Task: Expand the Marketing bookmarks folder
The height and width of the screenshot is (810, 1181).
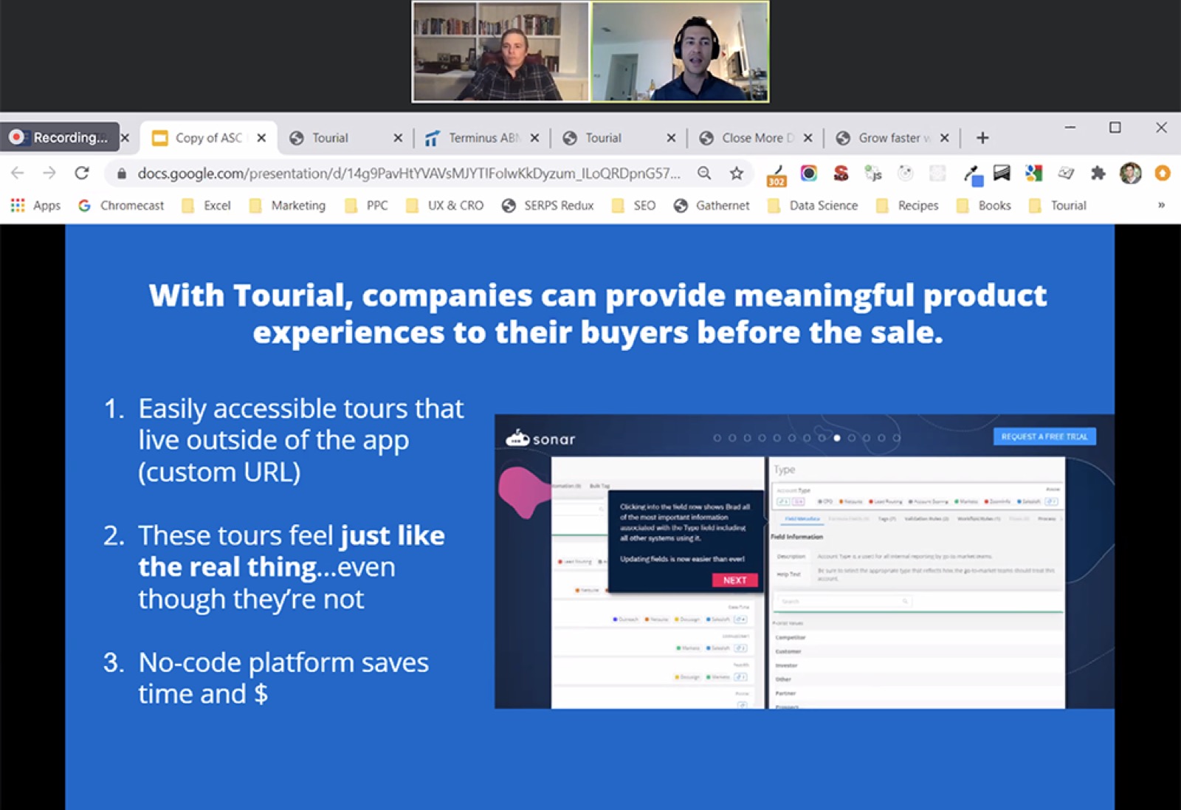Action: (x=287, y=205)
